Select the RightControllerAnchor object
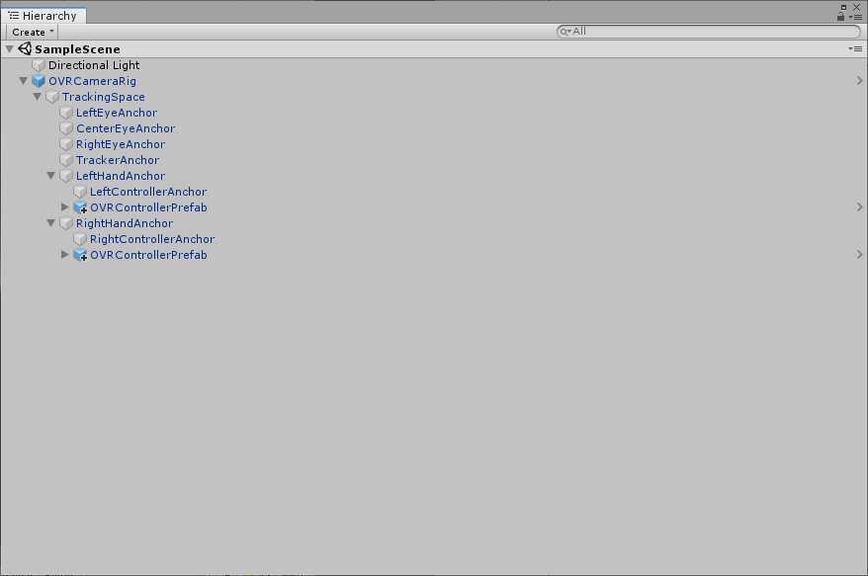This screenshot has height=576, width=868. coord(152,239)
